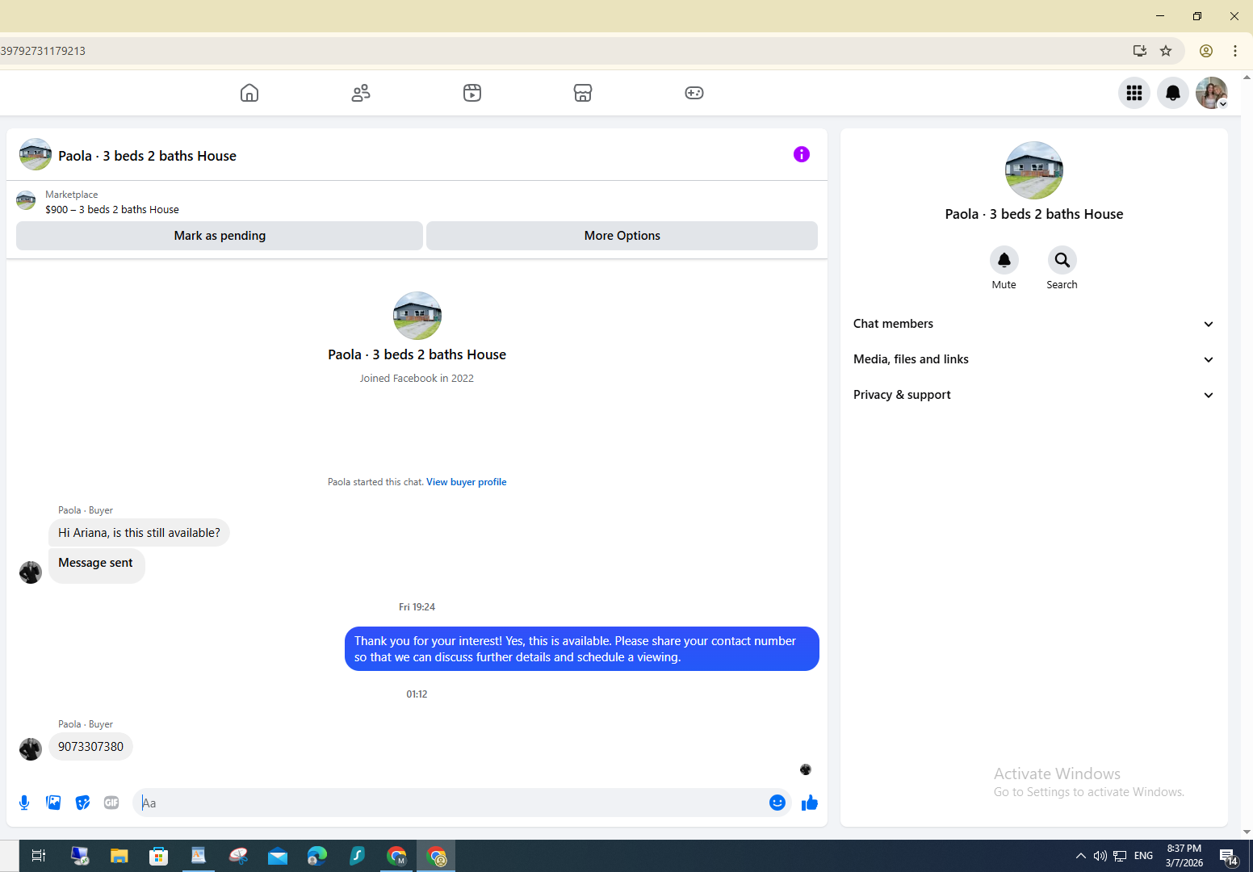Image resolution: width=1253 pixels, height=872 pixels.
Task: Expand Media, files and links section
Action: click(1034, 359)
